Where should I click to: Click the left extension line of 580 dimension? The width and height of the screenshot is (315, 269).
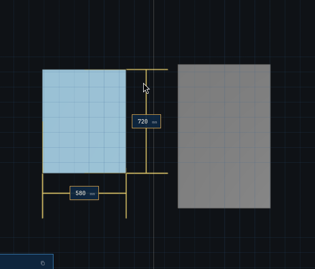click(42, 196)
